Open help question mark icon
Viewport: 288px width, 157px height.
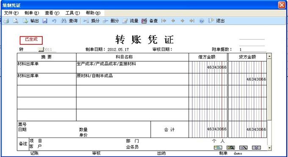(x=202, y=21)
